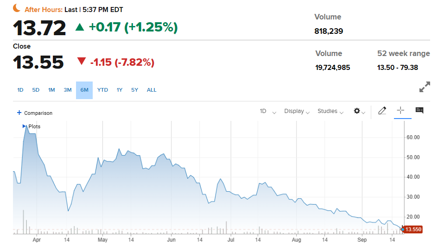438x251 pixels.
Task: Select the 3M range button
Action: [68, 90]
